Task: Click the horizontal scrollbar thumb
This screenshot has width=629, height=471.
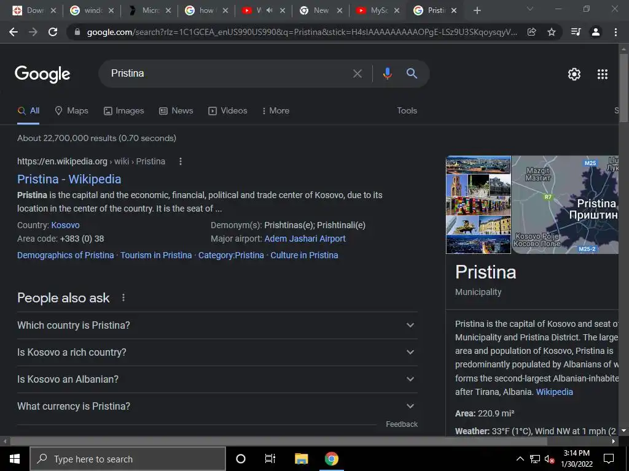Action: (x=278, y=442)
